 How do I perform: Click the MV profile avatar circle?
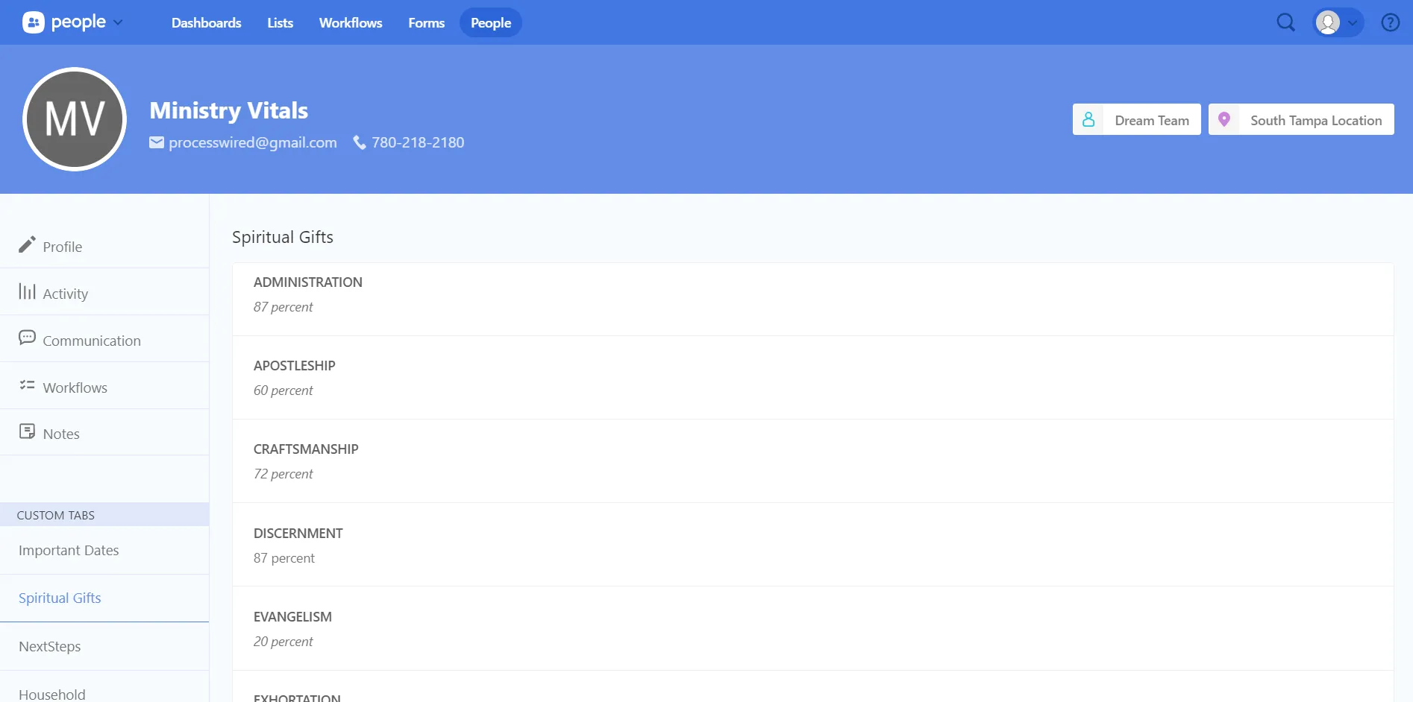tap(75, 119)
